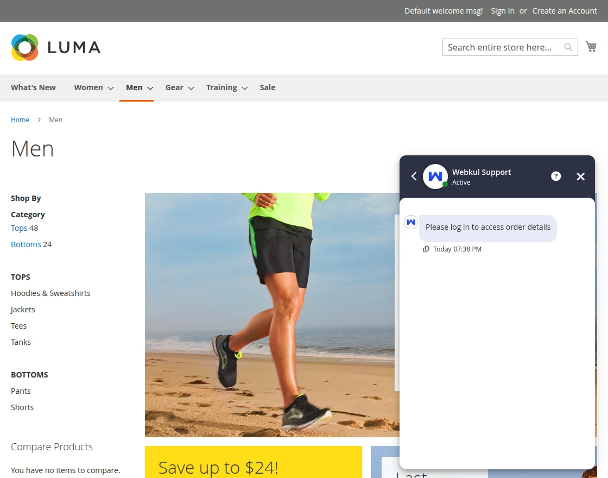Open the shopping cart icon
The height and width of the screenshot is (478, 608).
591,47
